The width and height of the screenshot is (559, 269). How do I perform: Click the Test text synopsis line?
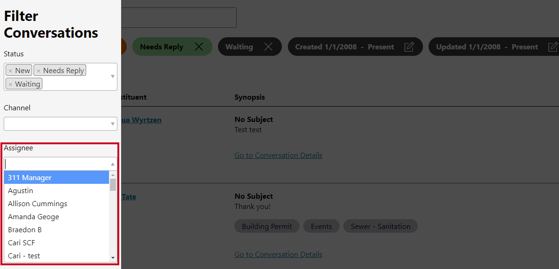(248, 129)
